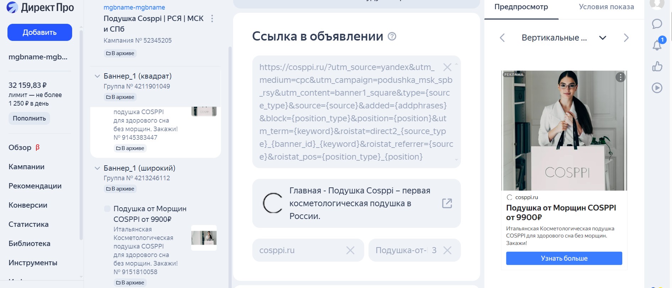Screen dimensions: 672x288
Task: Show the next preview format
Action: [626, 38]
